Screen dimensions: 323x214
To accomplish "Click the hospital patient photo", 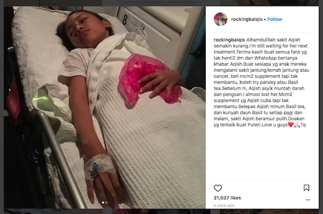I will (x=105, y=107).
